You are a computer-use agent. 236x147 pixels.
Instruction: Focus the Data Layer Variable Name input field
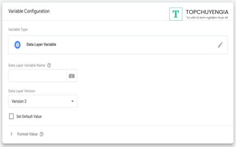click(x=37, y=76)
